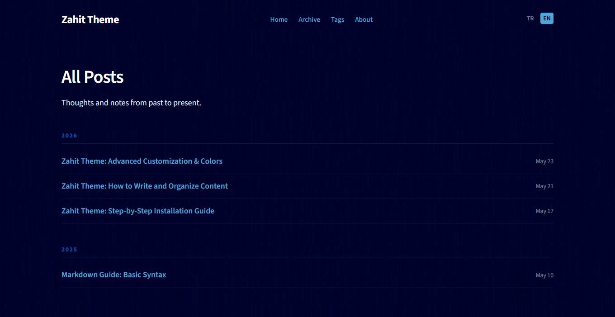Click the All Posts heading

pos(92,77)
